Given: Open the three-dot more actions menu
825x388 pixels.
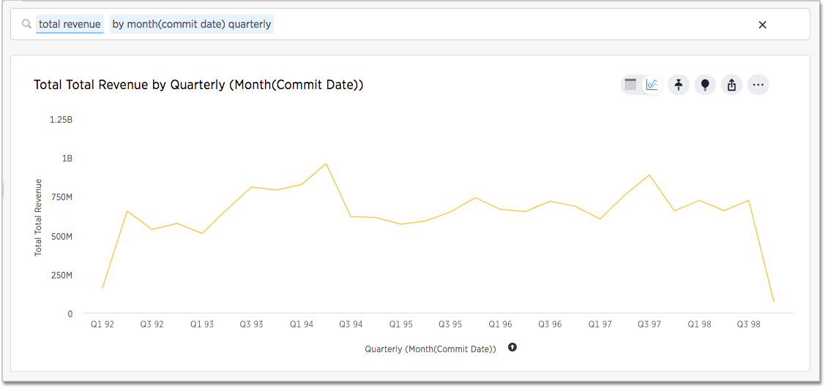Looking at the screenshot, I should pyautogui.click(x=758, y=85).
